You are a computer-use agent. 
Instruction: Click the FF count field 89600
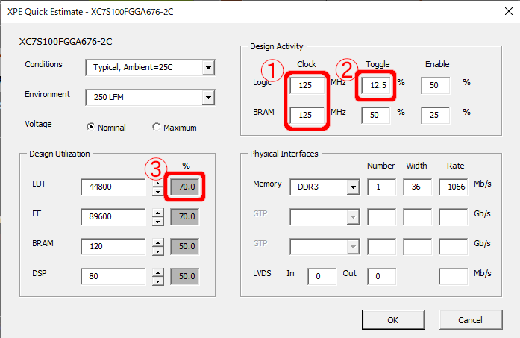(113, 216)
